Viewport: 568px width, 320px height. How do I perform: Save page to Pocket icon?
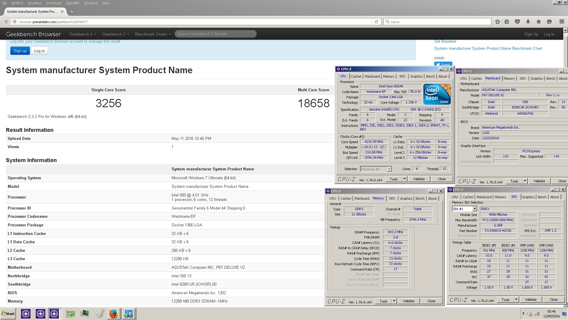[x=517, y=22]
